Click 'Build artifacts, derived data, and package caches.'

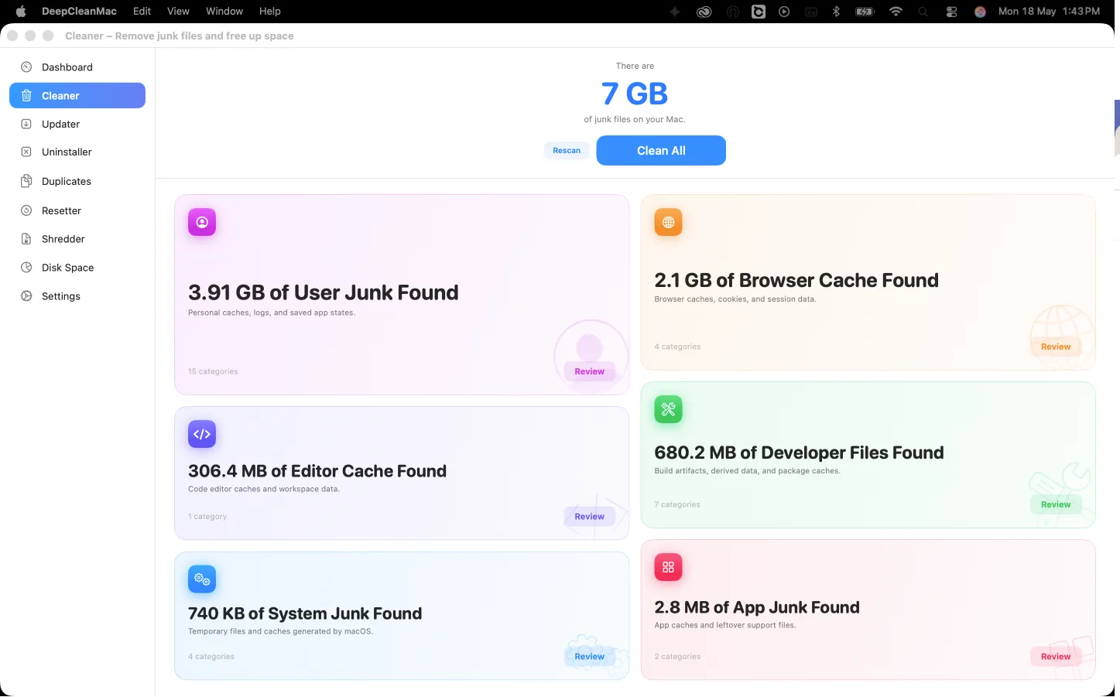pos(747,471)
